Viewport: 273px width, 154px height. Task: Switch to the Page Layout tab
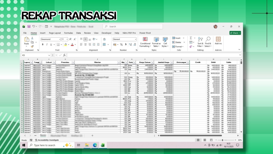55,33
